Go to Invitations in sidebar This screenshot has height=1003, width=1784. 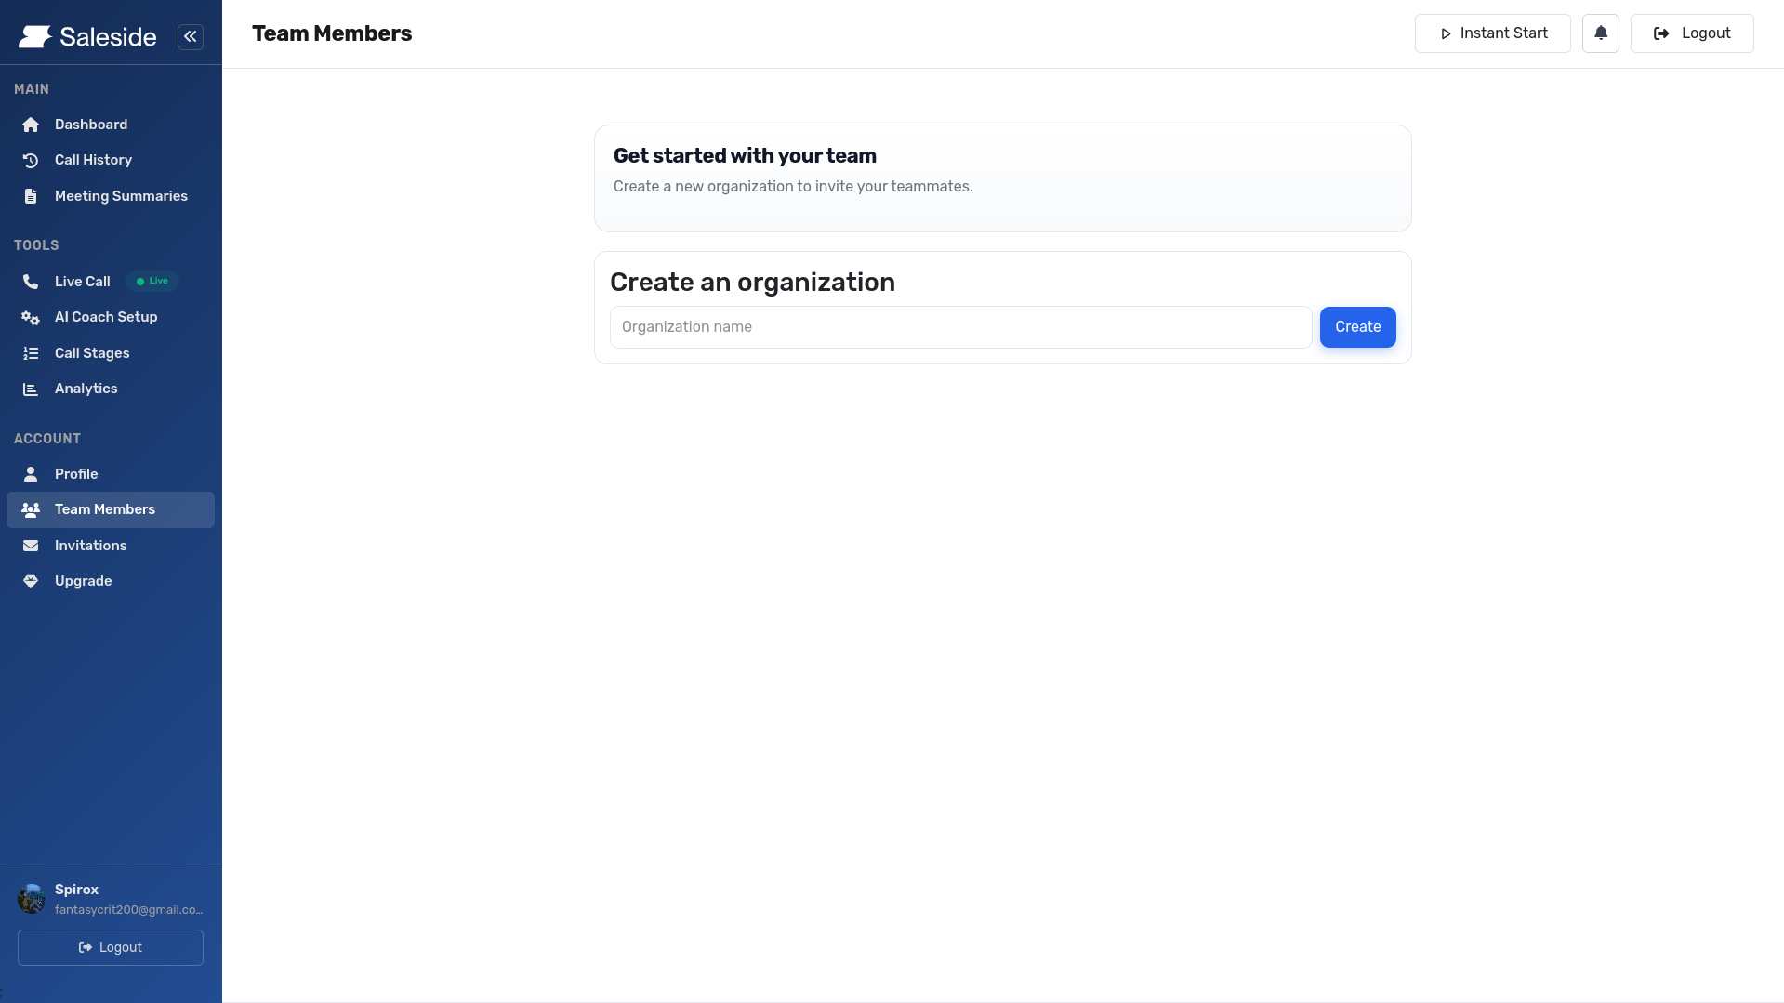(90, 546)
